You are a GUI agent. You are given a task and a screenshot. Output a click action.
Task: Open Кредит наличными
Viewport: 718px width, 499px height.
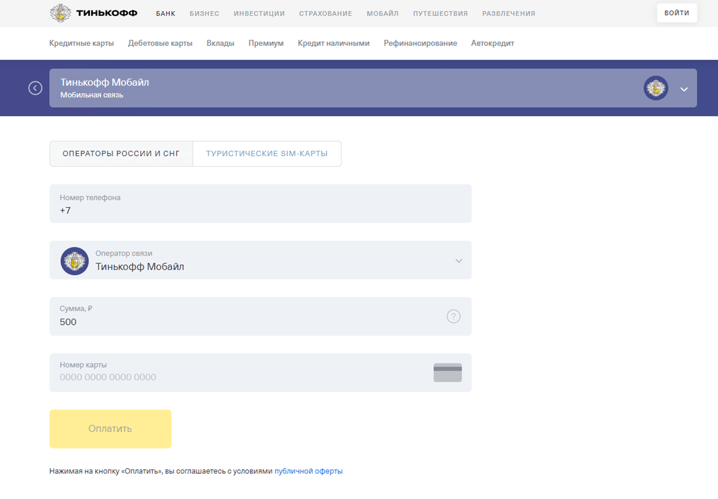[x=334, y=43]
